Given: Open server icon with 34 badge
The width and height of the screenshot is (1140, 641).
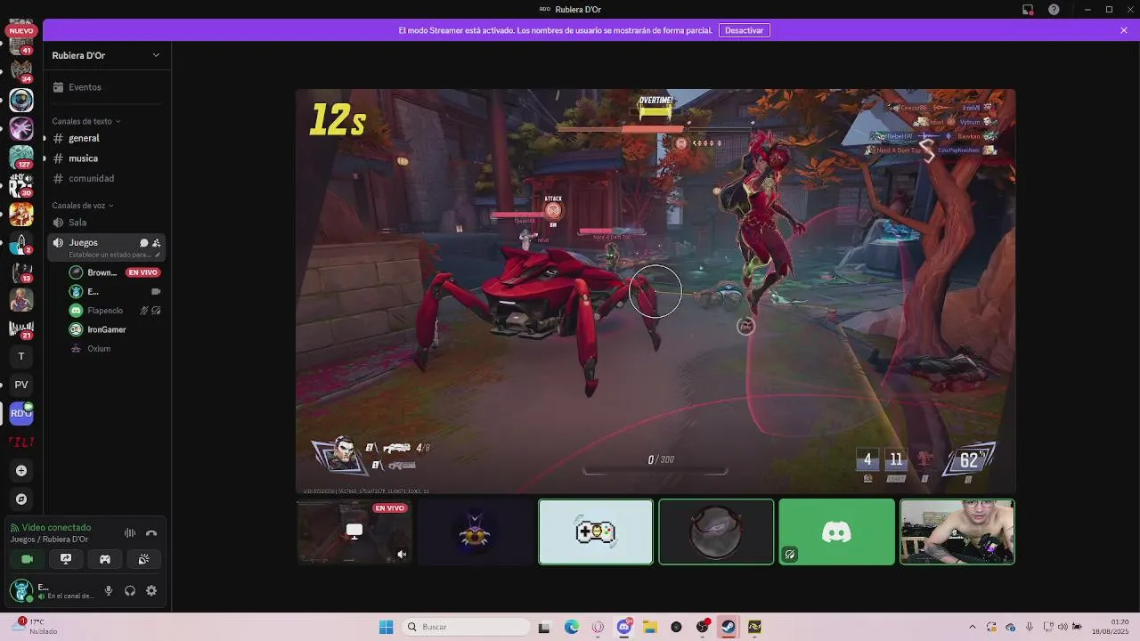Looking at the screenshot, I should (21, 71).
